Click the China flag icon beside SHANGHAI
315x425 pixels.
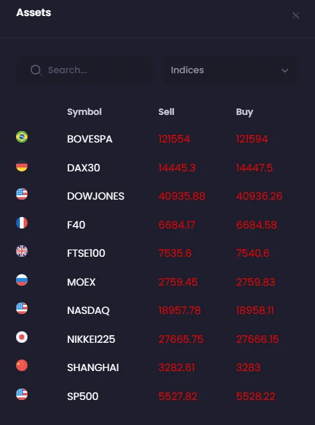(22, 365)
